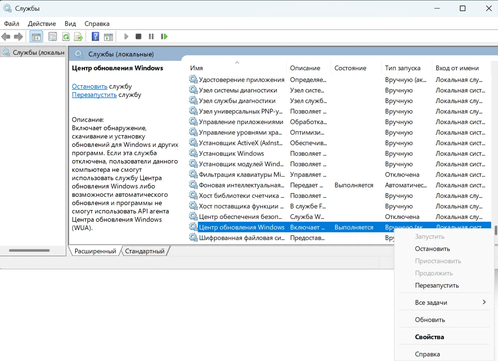498x361 pixels.
Task: Open the Действие menu
Action: click(x=42, y=24)
